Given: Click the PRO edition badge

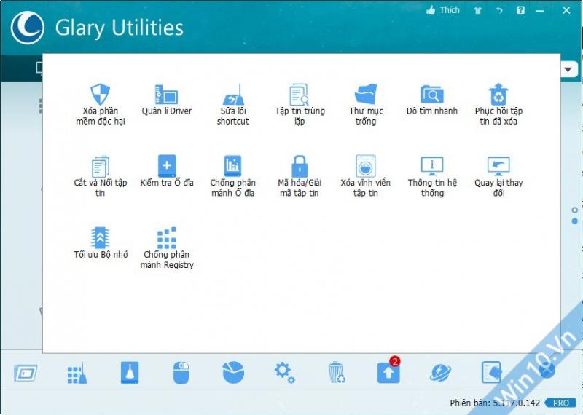Looking at the screenshot, I should point(560,403).
